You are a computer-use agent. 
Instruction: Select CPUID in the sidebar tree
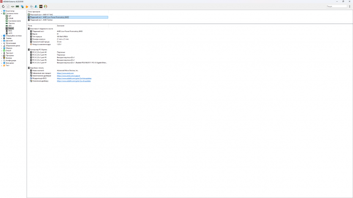[x=11, y=18]
